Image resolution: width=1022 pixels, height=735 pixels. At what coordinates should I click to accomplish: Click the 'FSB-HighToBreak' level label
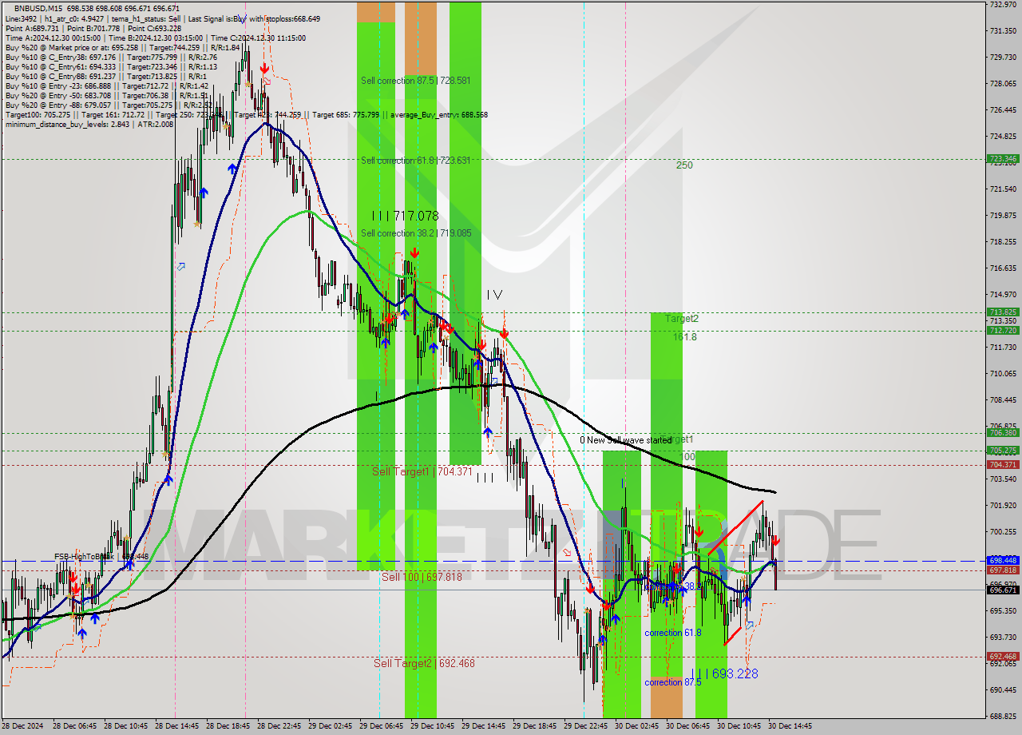coord(101,557)
